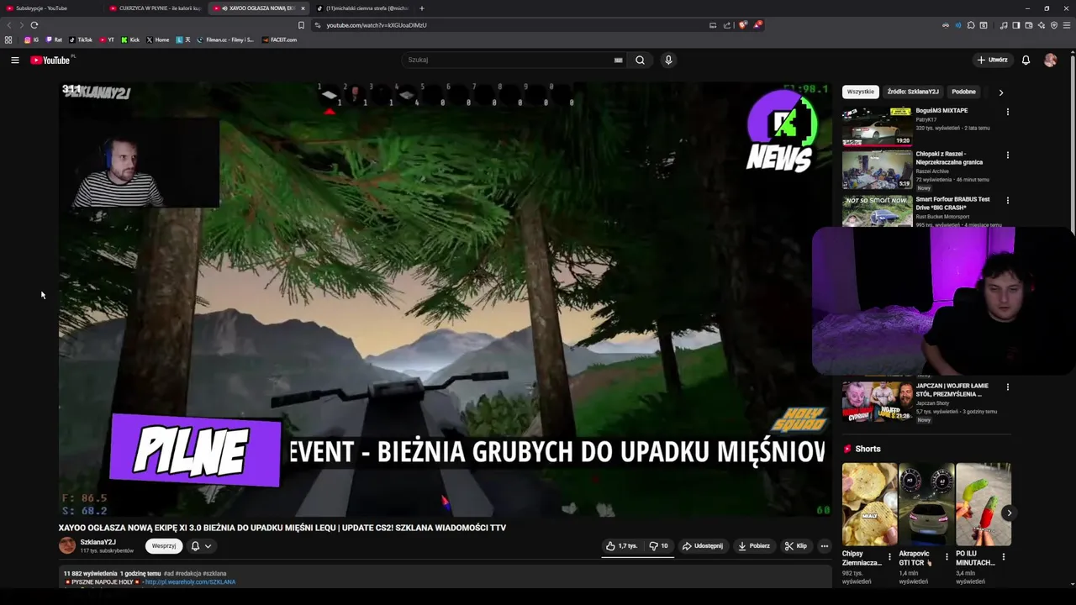Viewport: 1076px width, 605px height.
Task: Select the Źródło: SzklanaY2J chip
Action: point(913,92)
